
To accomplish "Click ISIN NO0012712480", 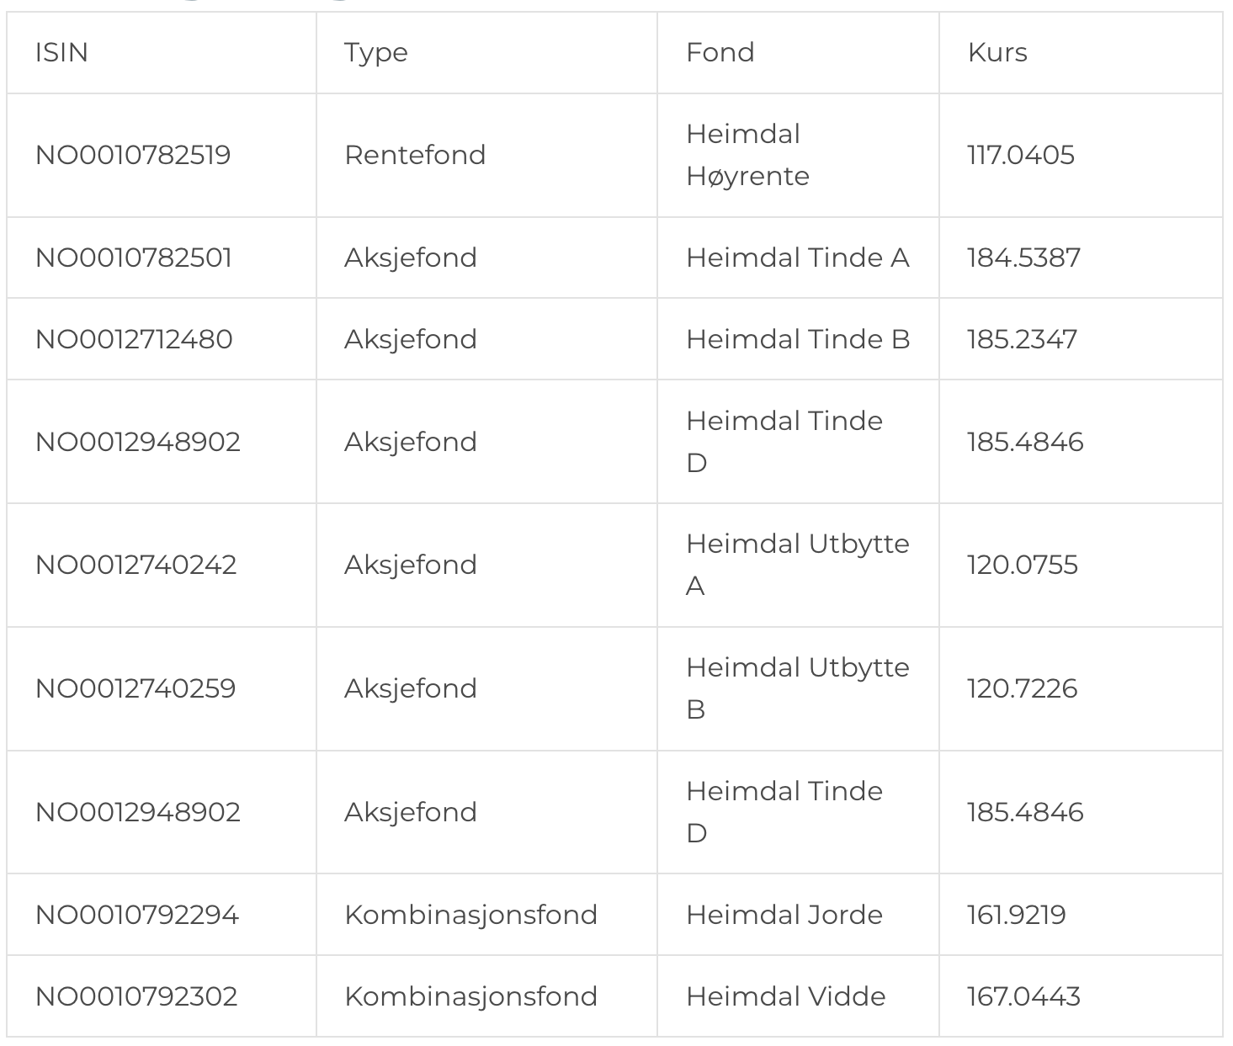I will (x=134, y=339).
